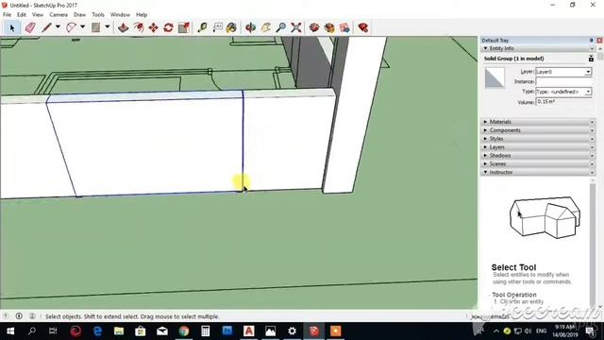Open Extension Warehouse from toolbar
This screenshot has height=340, width=604.
329,27
